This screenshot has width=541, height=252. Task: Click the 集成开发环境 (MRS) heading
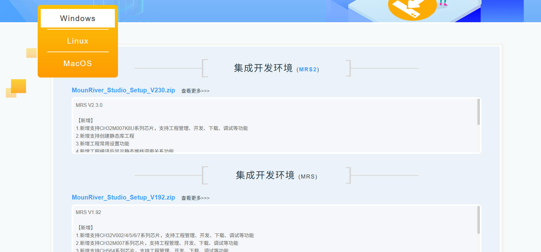click(x=276, y=175)
